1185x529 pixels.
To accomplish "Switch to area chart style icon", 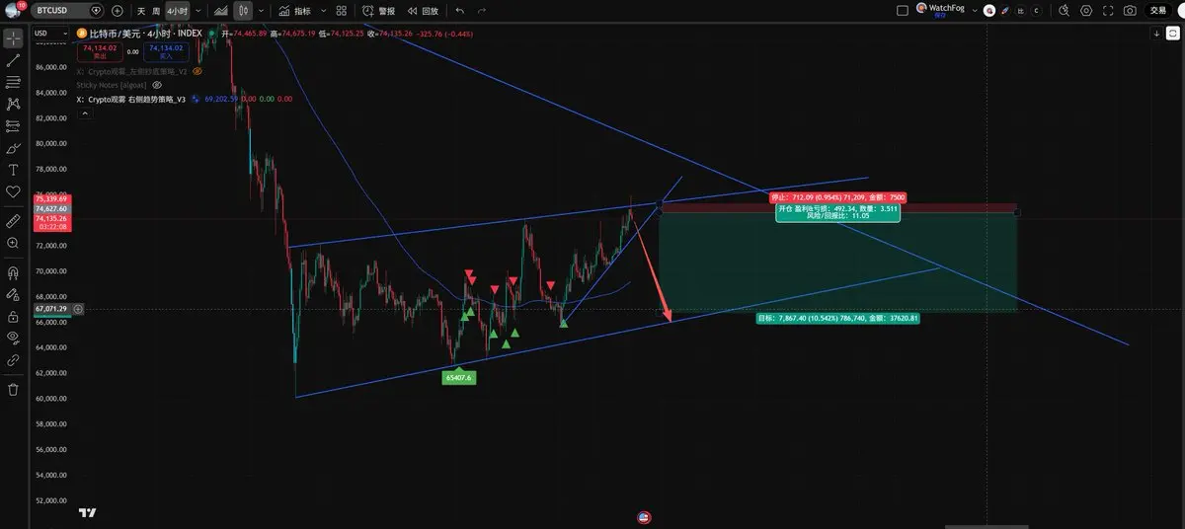I will coord(221,11).
